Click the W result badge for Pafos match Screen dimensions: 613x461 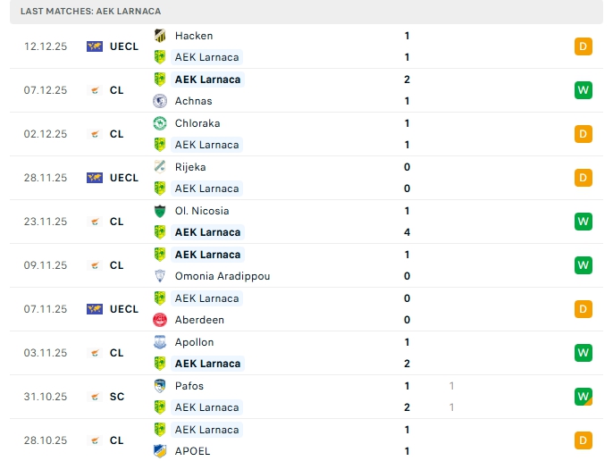(584, 397)
